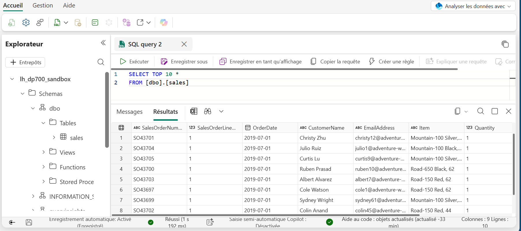521x231 pixels.
Task: Select the Résultats tab
Action: pyautogui.click(x=165, y=112)
